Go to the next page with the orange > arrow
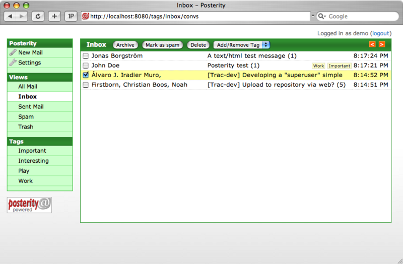The width and height of the screenshot is (403, 264). click(x=382, y=44)
